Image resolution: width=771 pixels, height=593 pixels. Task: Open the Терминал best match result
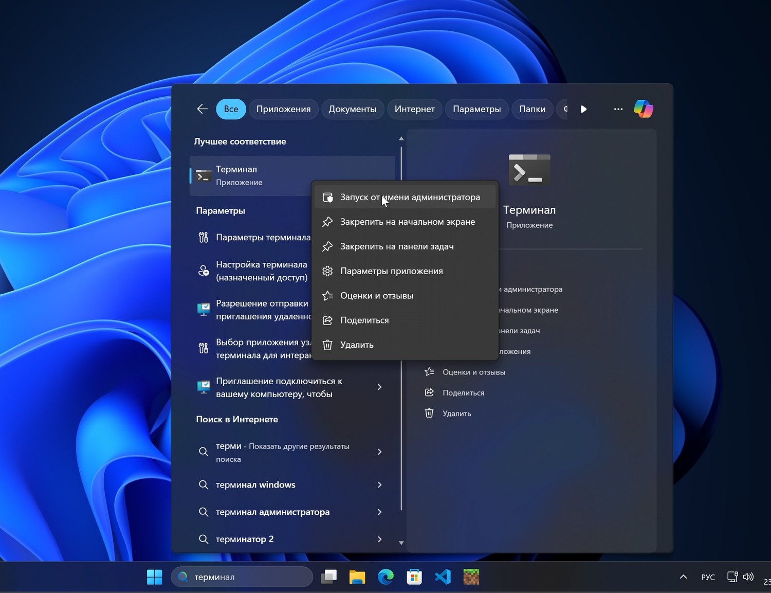[250, 176]
